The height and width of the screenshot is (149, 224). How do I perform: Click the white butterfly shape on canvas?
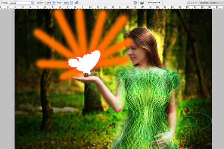click(85, 62)
